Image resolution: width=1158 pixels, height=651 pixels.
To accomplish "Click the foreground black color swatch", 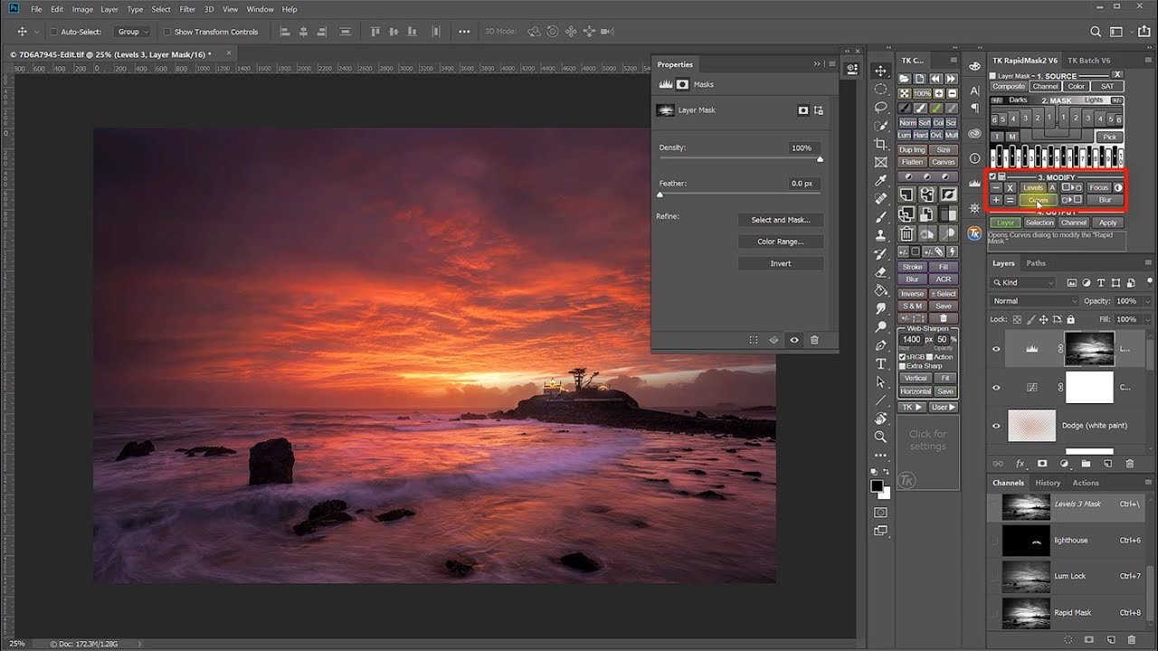I will click(x=877, y=486).
